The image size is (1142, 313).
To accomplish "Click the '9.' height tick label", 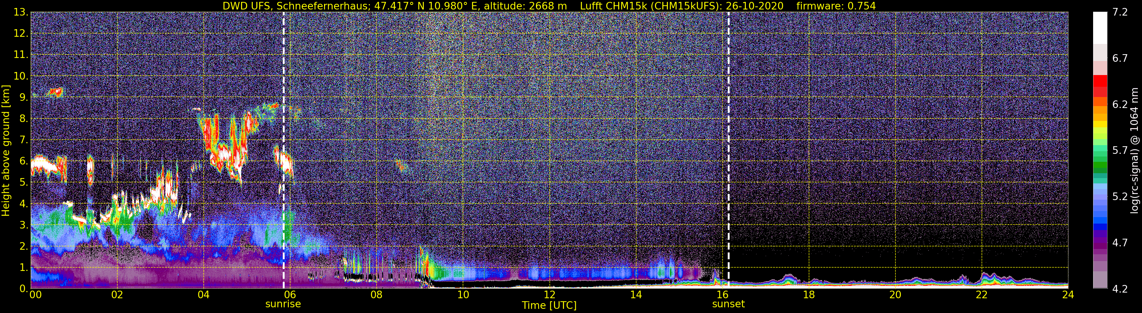I will (x=24, y=97).
